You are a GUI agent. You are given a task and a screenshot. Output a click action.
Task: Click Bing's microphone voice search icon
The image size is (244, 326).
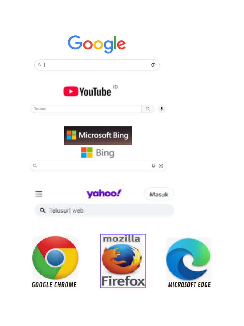(x=153, y=166)
